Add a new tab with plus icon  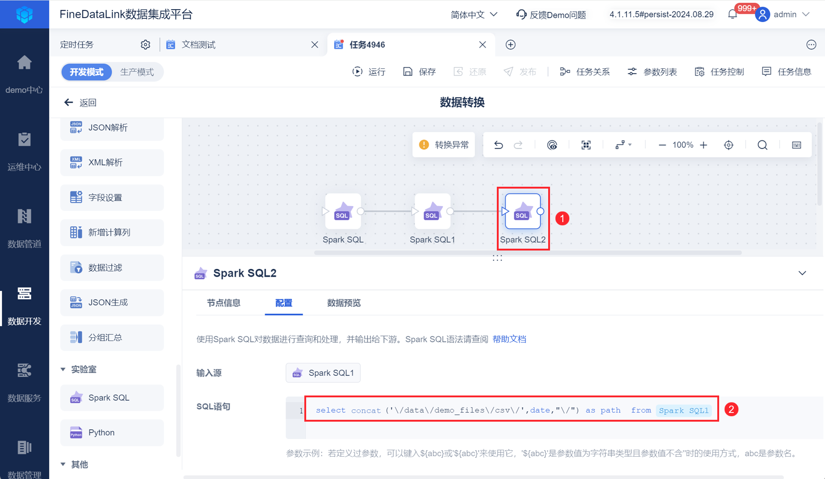coord(511,45)
